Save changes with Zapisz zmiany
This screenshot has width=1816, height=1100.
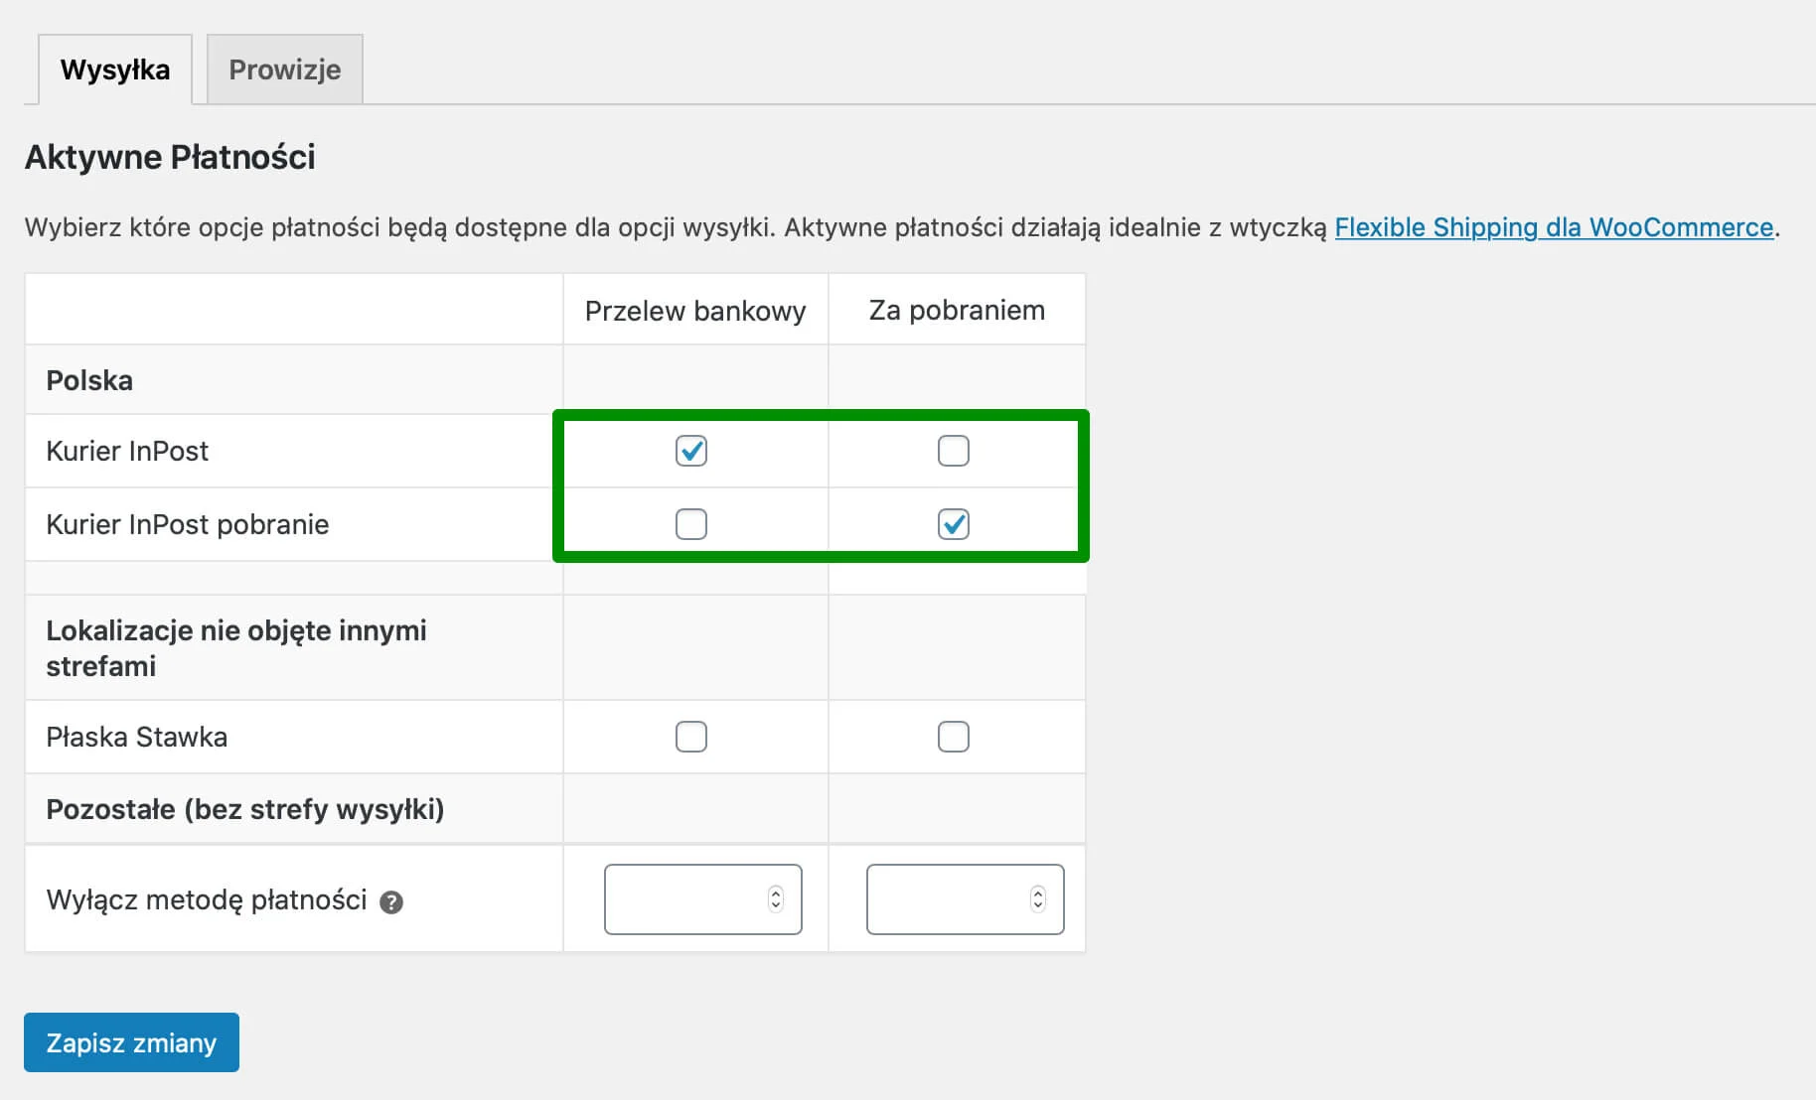tap(131, 1042)
